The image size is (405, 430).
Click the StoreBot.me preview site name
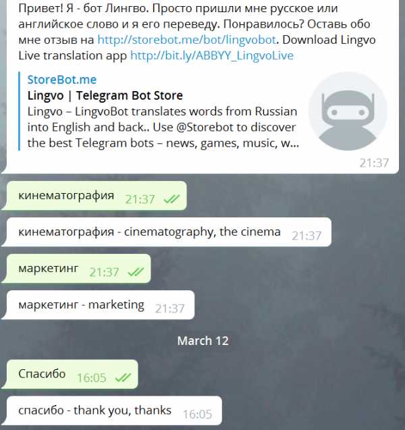click(x=62, y=80)
